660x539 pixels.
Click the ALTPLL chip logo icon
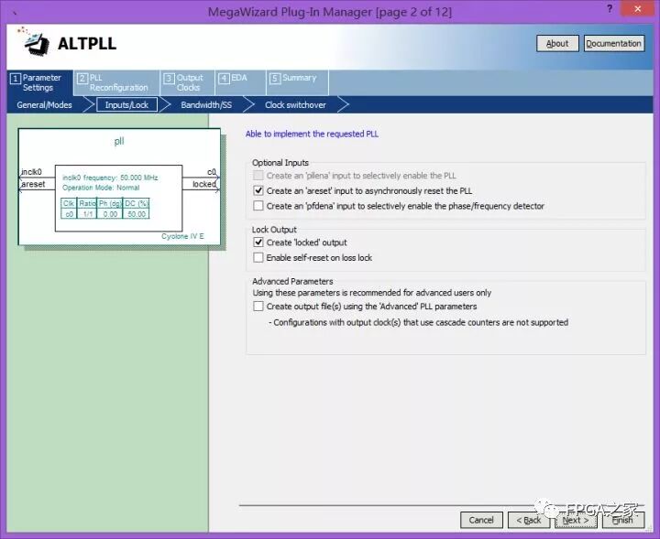(x=34, y=42)
